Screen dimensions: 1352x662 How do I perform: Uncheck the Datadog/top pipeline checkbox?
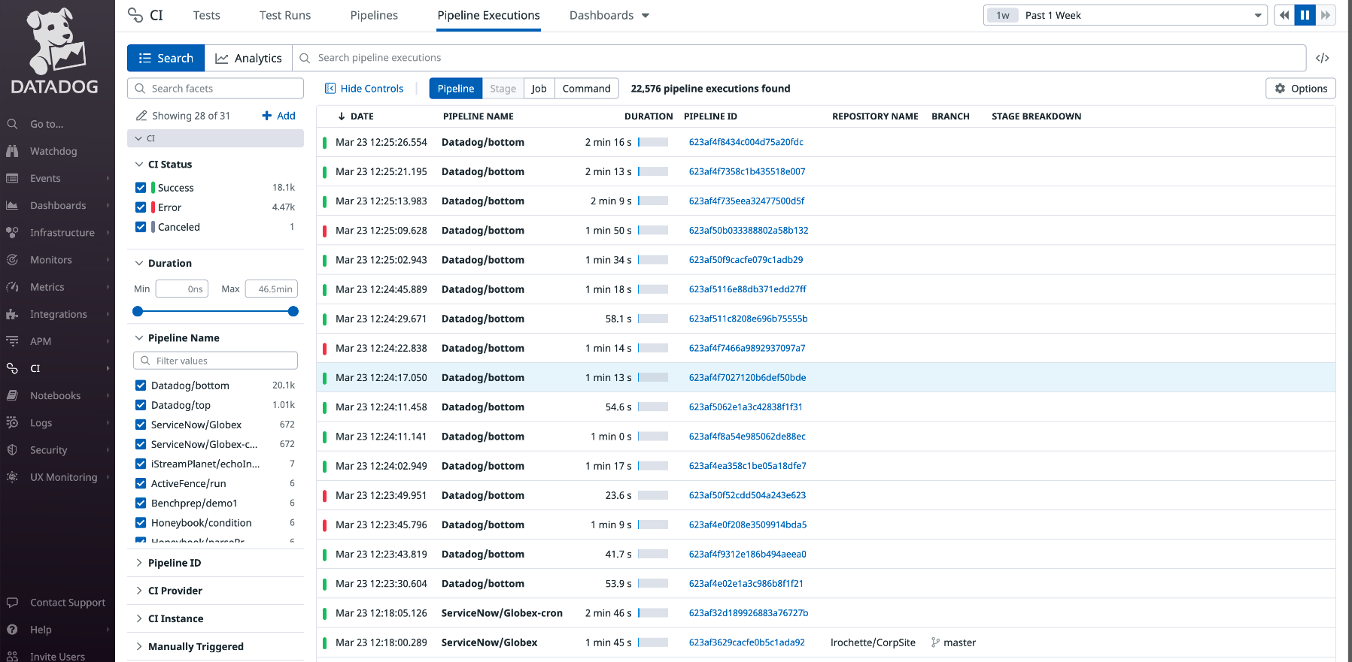pyautogui.click(x=141, y=405)
